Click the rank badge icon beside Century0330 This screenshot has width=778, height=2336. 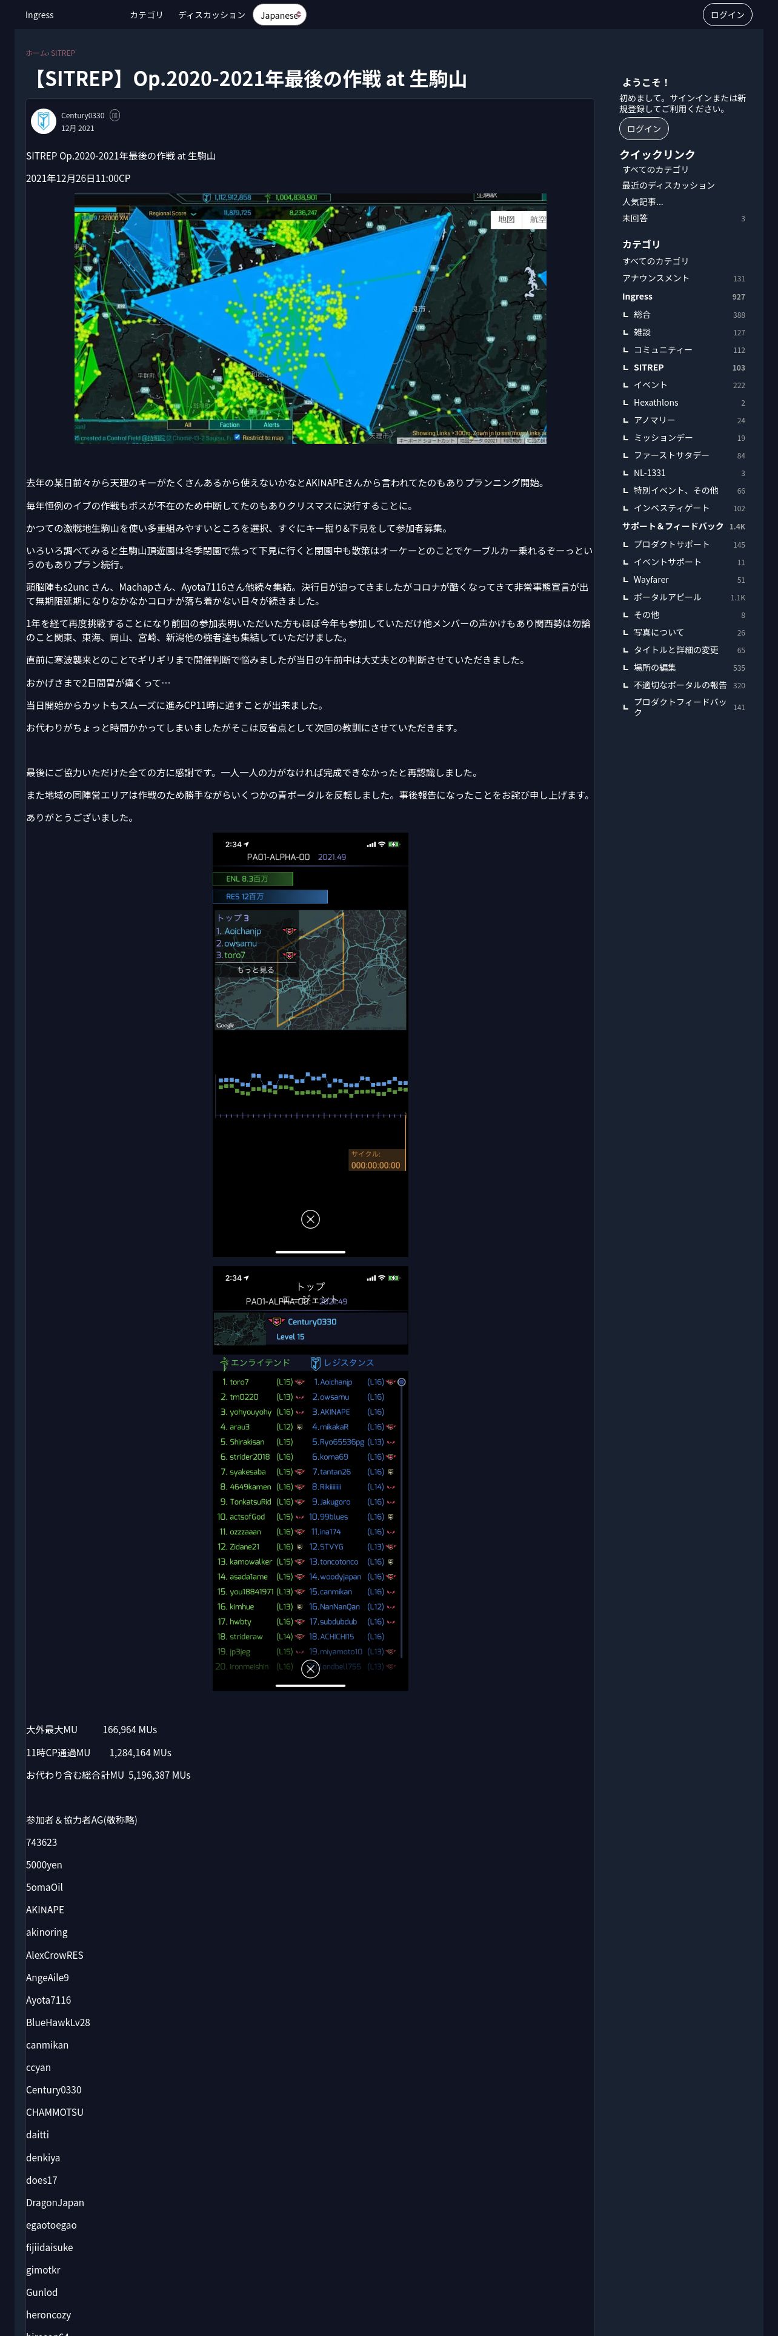(x=114, y=115)
